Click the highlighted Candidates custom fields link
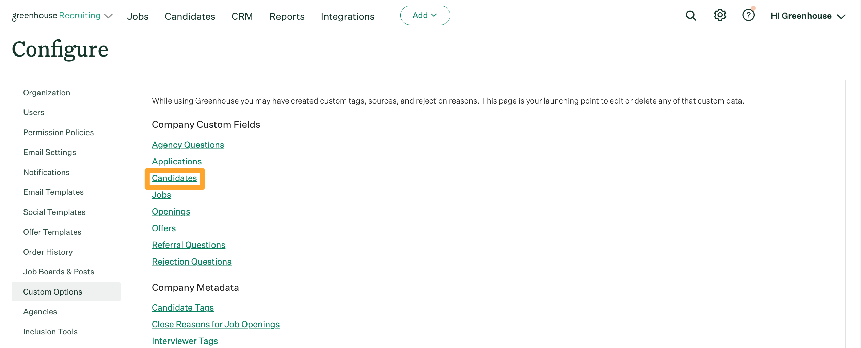 (x=174, y=178)
